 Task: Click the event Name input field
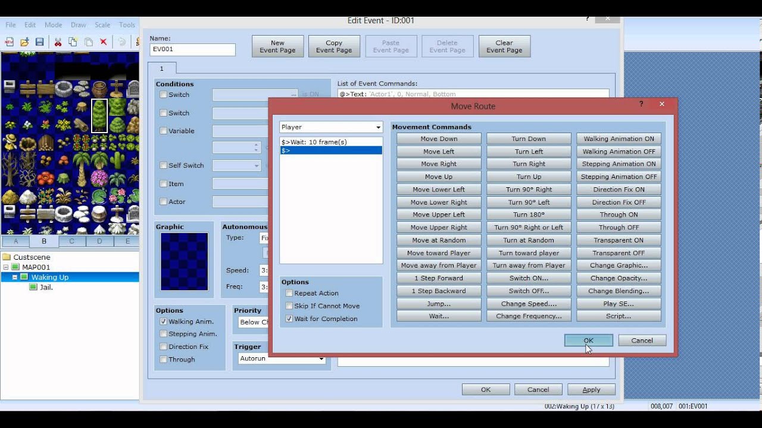(x=192, y=49)
